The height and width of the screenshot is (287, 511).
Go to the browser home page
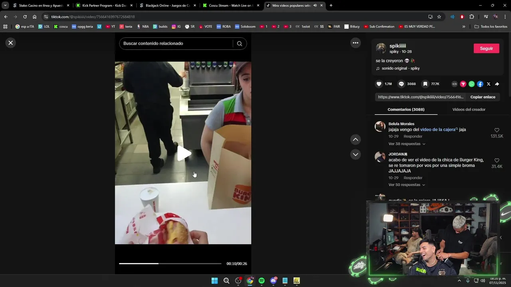point(35,17)
